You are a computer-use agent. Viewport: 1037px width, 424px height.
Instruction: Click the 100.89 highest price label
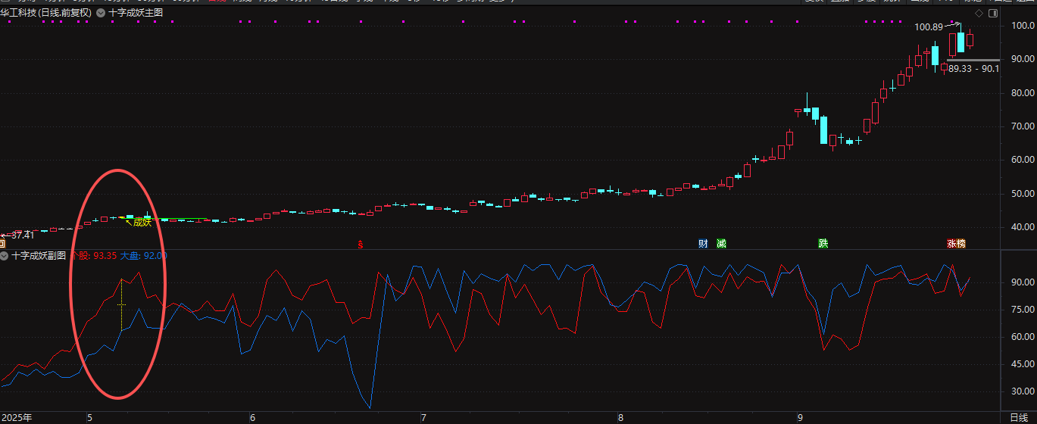click(929, 27)
